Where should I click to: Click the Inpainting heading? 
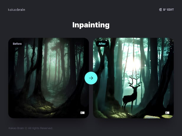(91, 25)
